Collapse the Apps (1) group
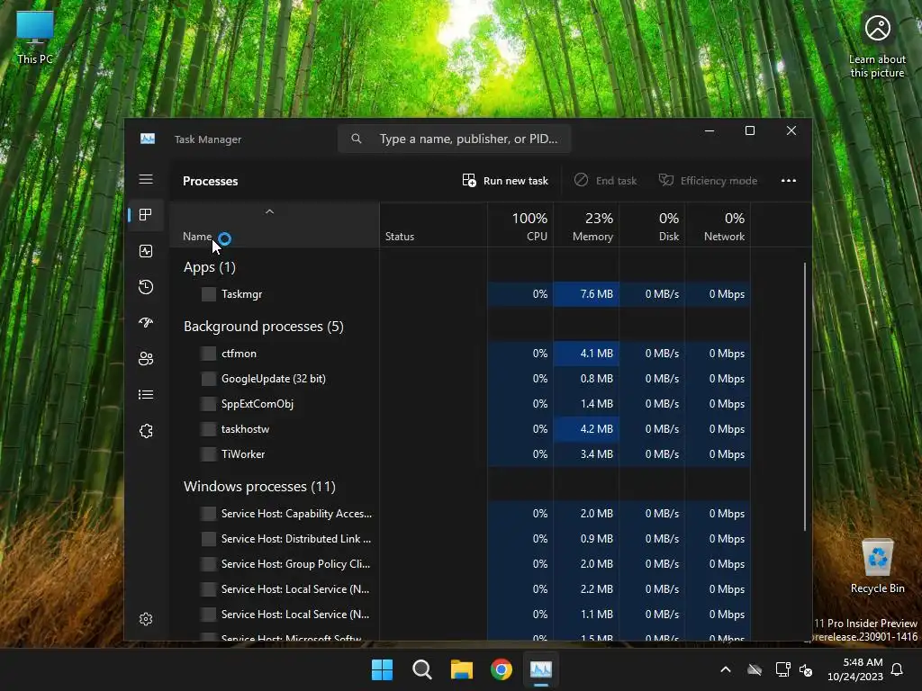This screenshot has height=691, width=922. coord(209,267)
